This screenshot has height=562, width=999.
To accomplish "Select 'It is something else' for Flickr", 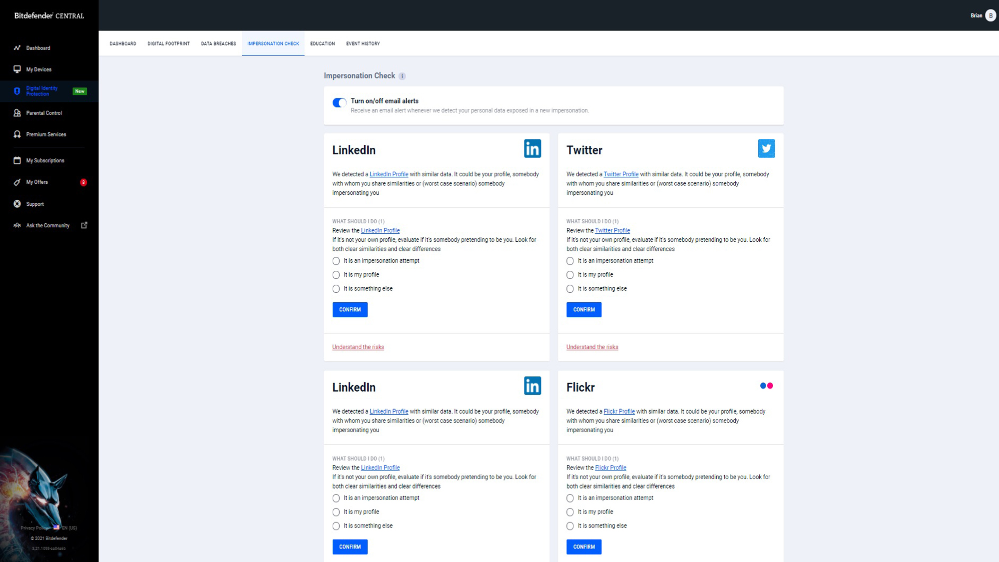I will coord(570,526).
